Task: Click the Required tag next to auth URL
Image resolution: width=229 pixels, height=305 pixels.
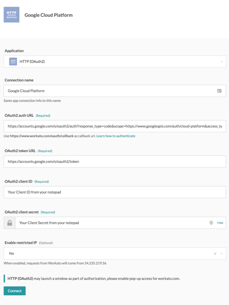Action: [x=43, y=116]
